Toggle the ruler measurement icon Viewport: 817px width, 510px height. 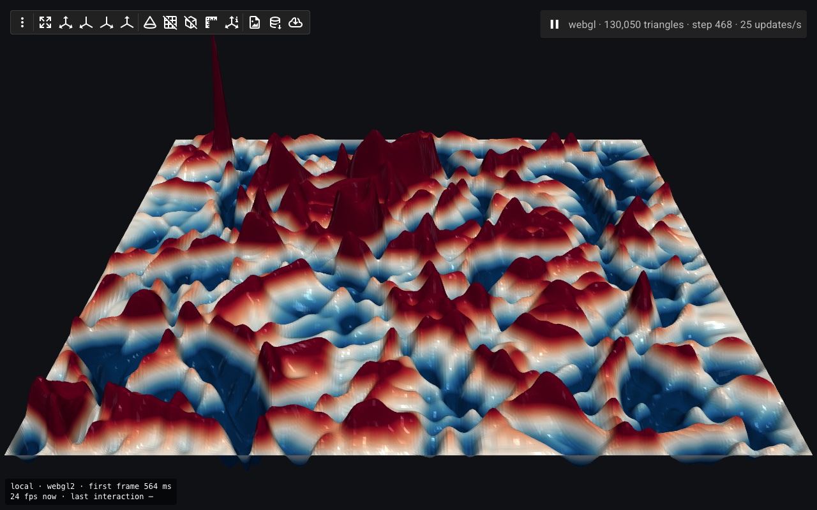coord(211,22)
